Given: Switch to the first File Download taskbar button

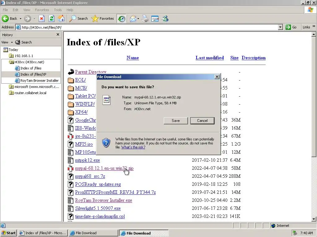Looking at the screenshot, I should [93, 233].
